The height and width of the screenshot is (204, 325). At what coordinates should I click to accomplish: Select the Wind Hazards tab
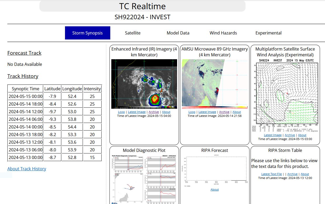[x=223, y=33]
